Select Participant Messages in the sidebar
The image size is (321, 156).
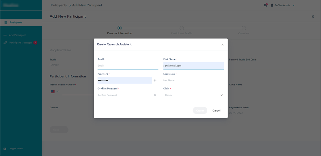(21, 43)
